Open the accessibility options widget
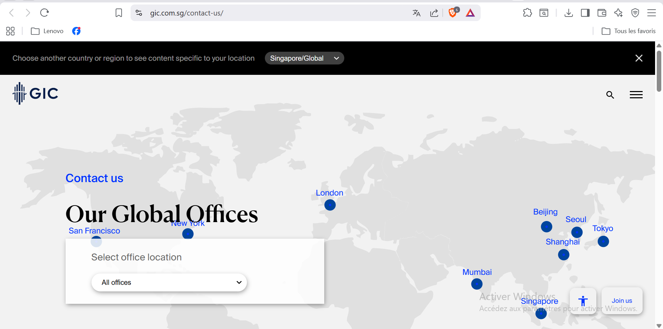Screen dimensions: 663x329 [x=583, y=301]
